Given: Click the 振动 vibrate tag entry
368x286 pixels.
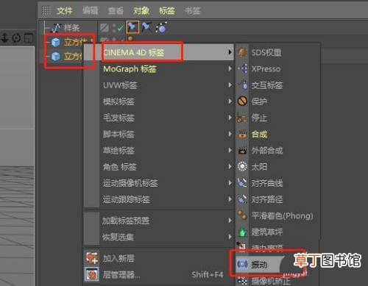Looking at the screenshot, I should click(x=259, y=265).
